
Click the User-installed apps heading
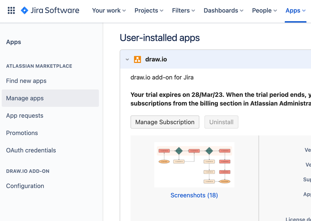160,38
